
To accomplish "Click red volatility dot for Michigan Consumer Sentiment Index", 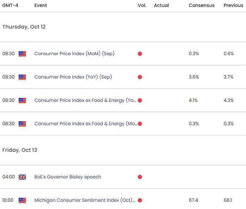I will click(140, 200).
